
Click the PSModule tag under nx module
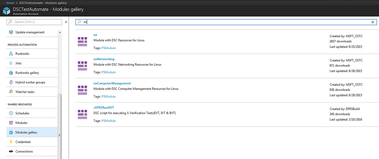coord(108,48)
